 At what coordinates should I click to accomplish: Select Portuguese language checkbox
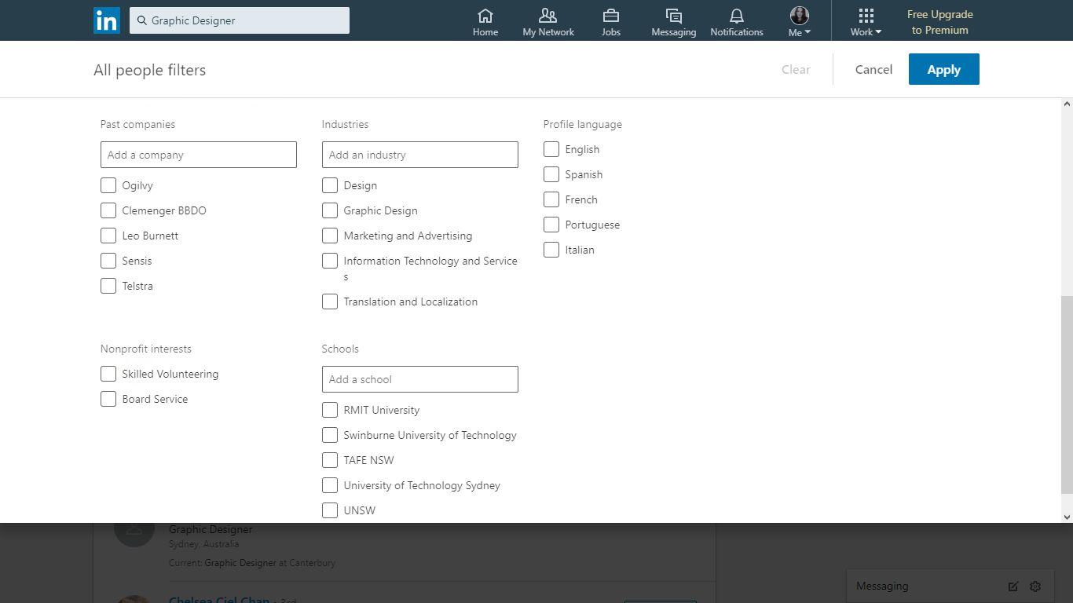click(x=551, y=225)
